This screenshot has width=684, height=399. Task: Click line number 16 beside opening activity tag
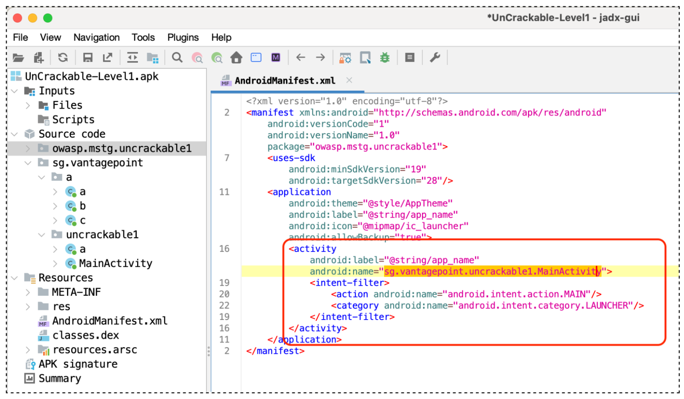pyautogui.click(x=225, y=249)
